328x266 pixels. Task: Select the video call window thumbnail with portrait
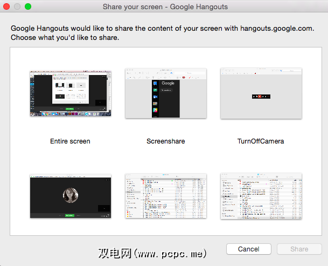click(x=71, y=196)
